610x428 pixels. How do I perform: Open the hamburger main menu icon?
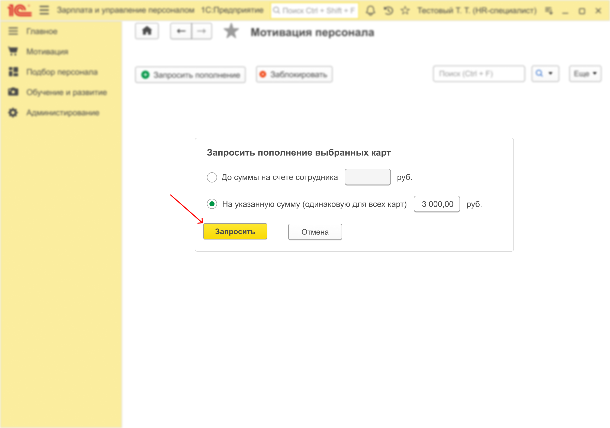click(44, 10)
